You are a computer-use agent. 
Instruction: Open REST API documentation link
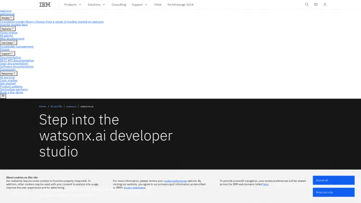(x=17, y=60)
